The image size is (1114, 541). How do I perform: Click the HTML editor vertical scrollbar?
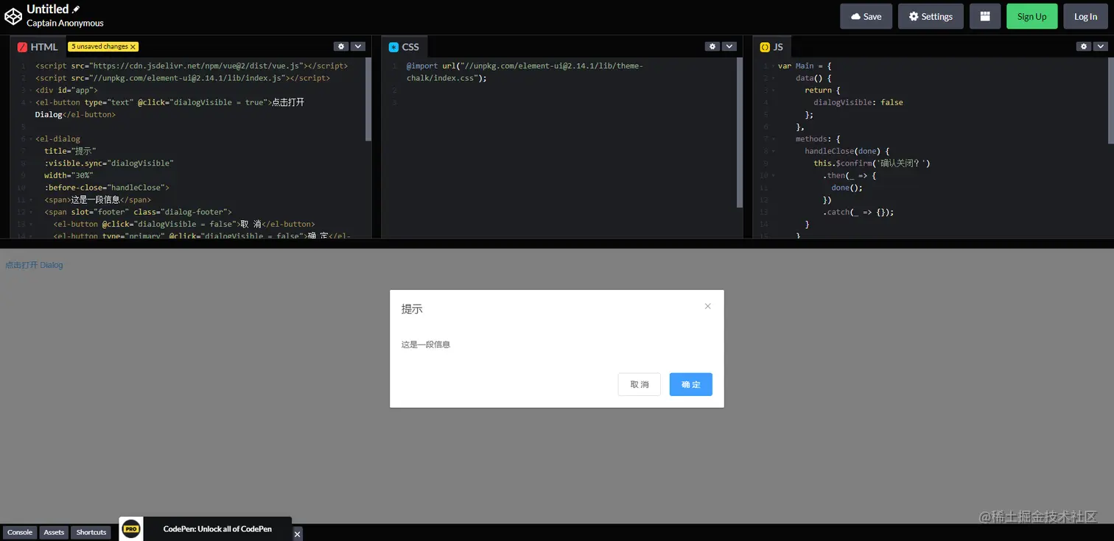(368, 99)
